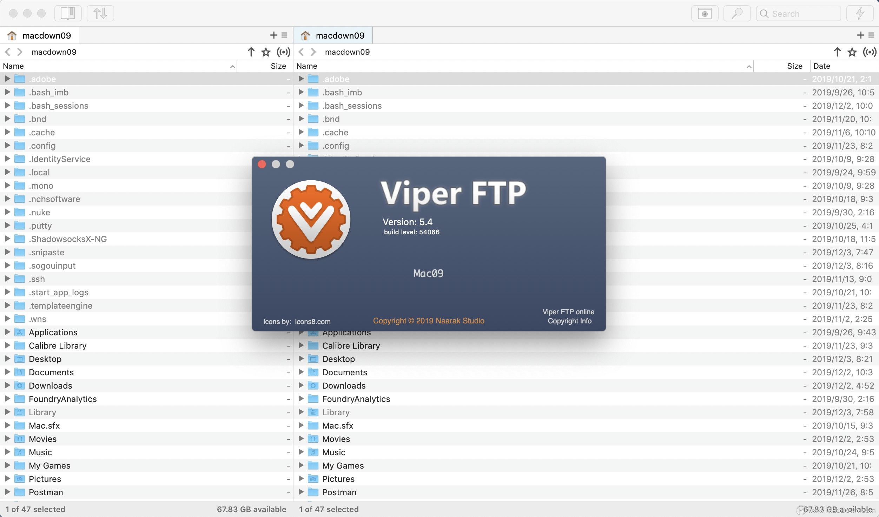Screen dimensions: 879x517
Task: Click 1 of 47 selected in right status bar
Action: point(329,509)
